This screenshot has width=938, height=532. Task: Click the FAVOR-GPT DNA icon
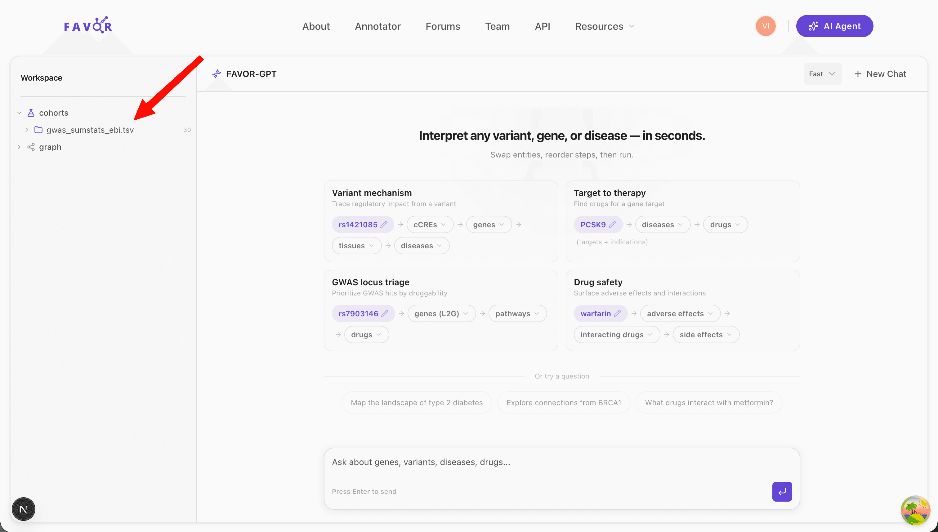pyautogui.click(x=217, y=74)
